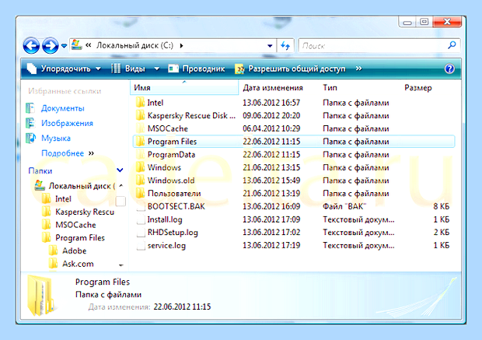Click the 8 КБ size cell
This screenshot has width=482, height=340.
tap(442, 206)
